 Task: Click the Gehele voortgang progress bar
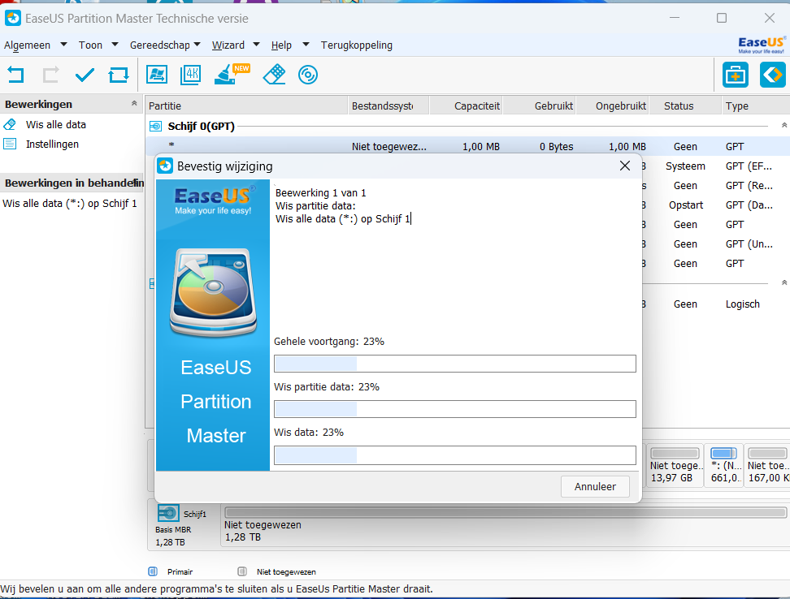[x=455, y=364]
